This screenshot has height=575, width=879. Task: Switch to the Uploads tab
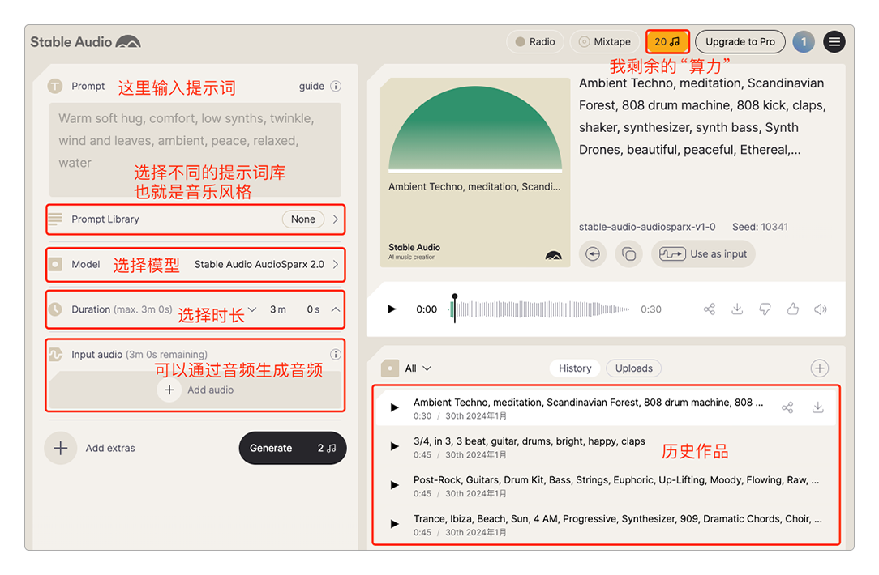pos(633,368)
